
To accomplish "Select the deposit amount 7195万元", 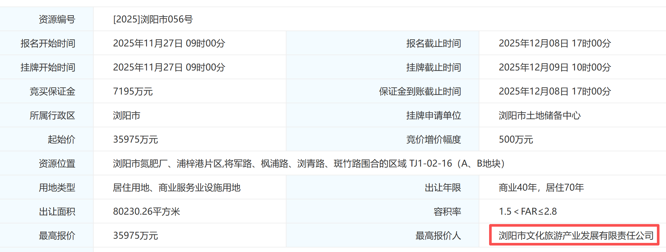I will [x=133, y=92].
